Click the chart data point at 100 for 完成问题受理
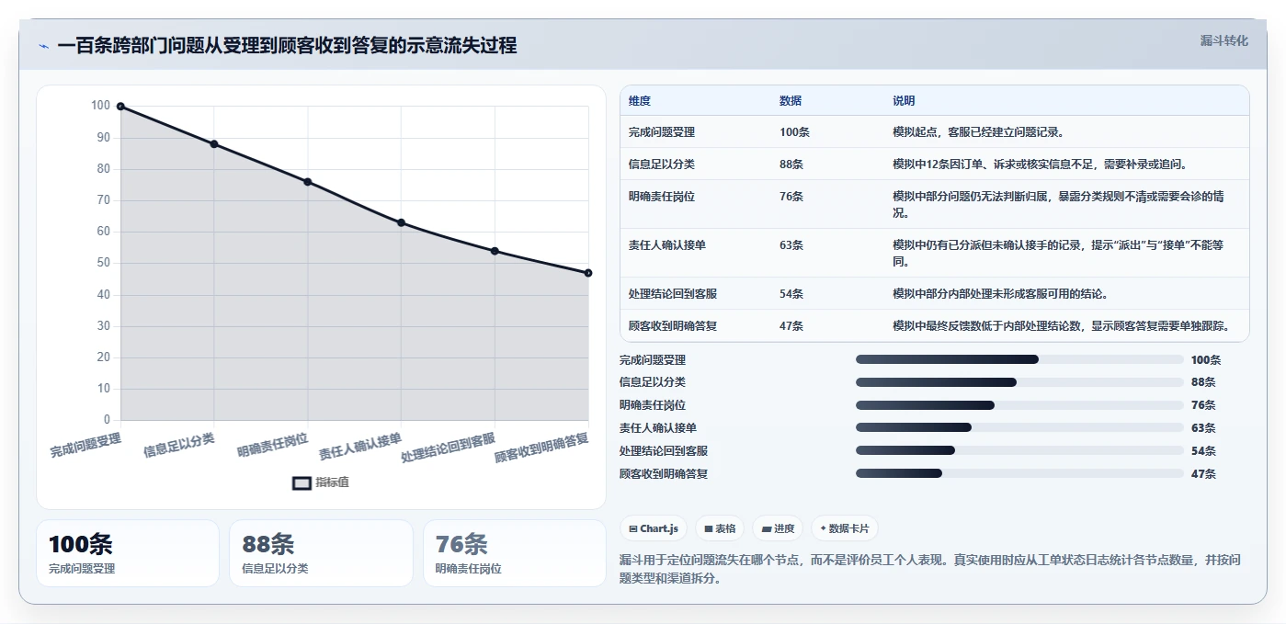The width and height of the screenshot is (1286, 624). pos(120,107)
